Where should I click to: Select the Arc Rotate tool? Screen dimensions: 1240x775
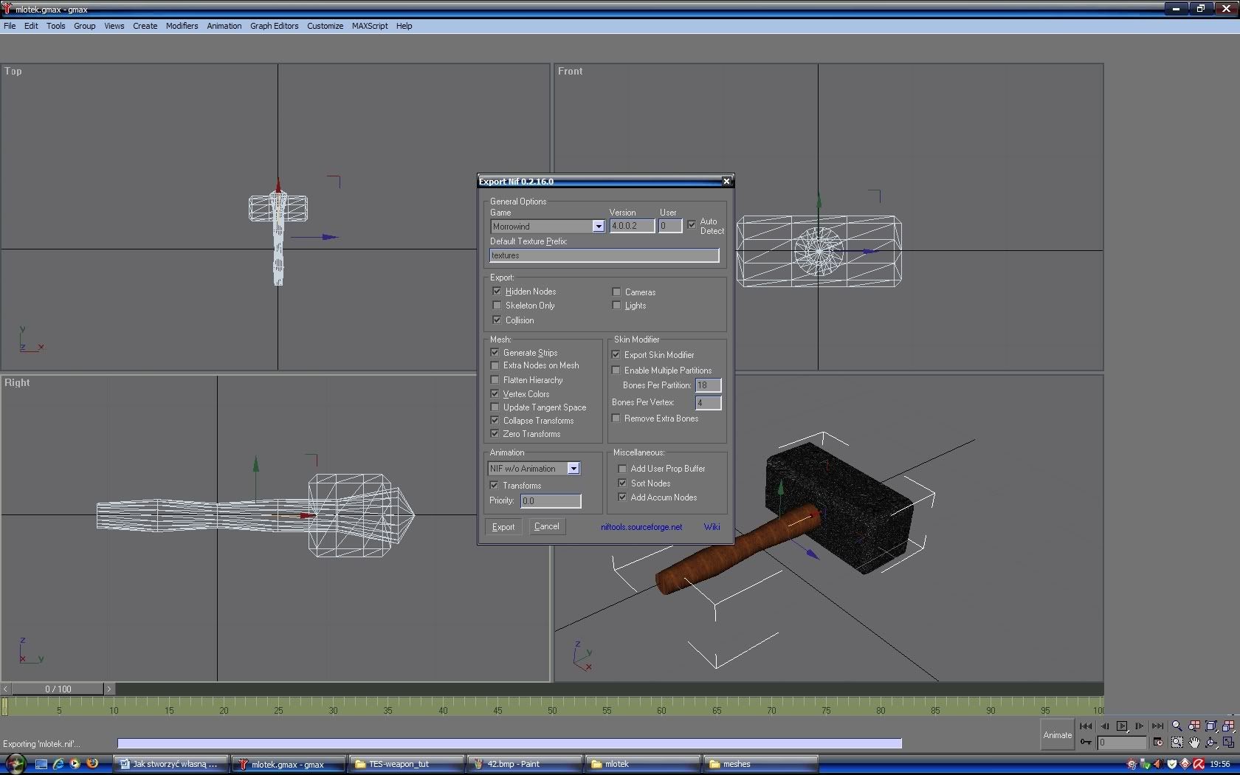pyautogui.click(x=1210, y=743)
